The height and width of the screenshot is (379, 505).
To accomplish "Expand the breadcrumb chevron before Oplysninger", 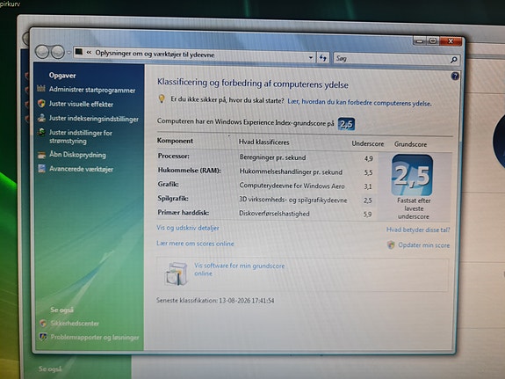I will click(x=89, y=52).
